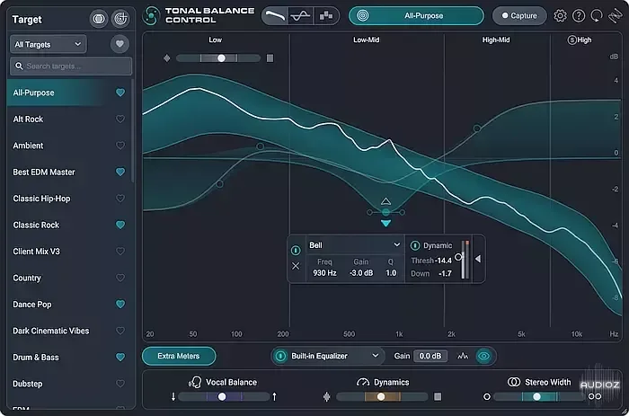The height and width of the screenshot is (416, 629).
Task: Click the high-shelf EQ node near 3k
Action: click(x=477, y=128)
